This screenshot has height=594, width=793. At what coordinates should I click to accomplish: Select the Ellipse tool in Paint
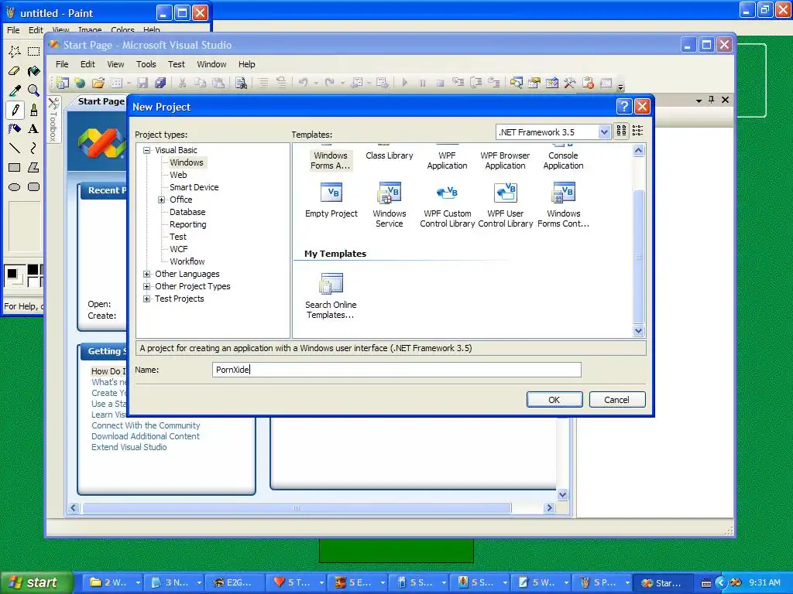(x=15, y=187)
